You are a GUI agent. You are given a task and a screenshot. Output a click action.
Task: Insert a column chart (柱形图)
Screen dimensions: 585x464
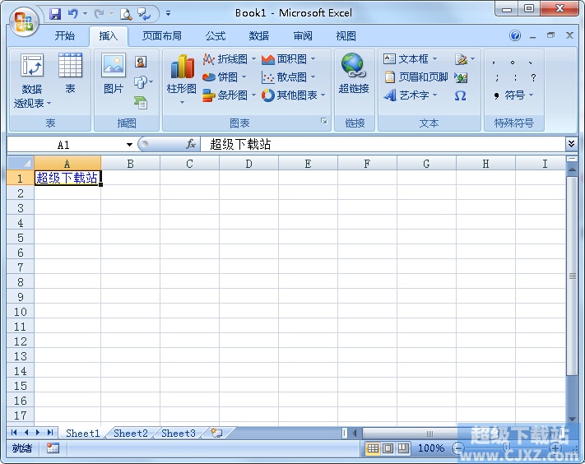[182, 74]
